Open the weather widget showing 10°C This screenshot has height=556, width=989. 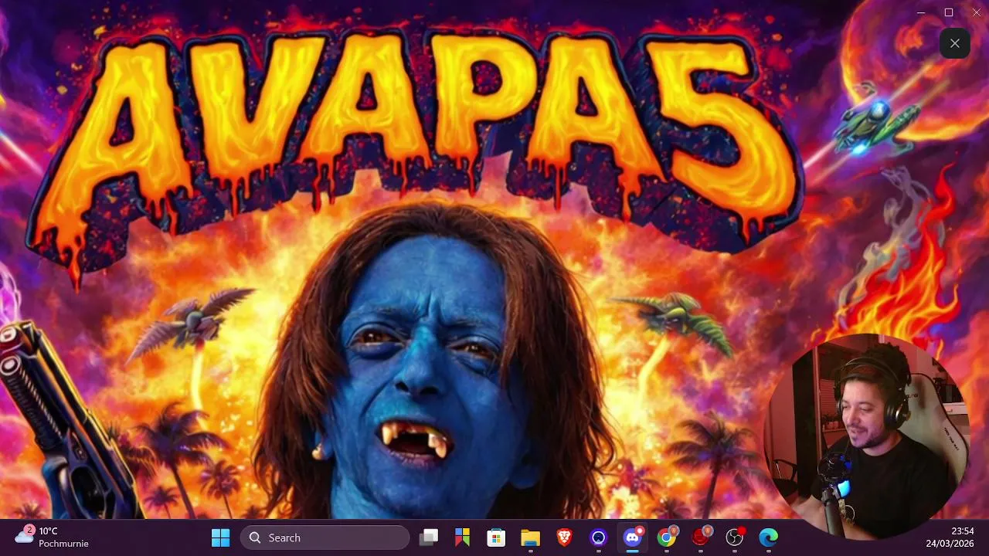53,537
